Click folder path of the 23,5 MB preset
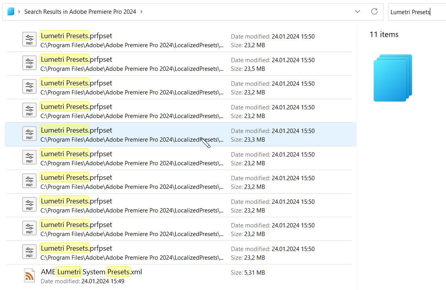The height and width of the screenshot is (290, 446). [x=132, y=69]
